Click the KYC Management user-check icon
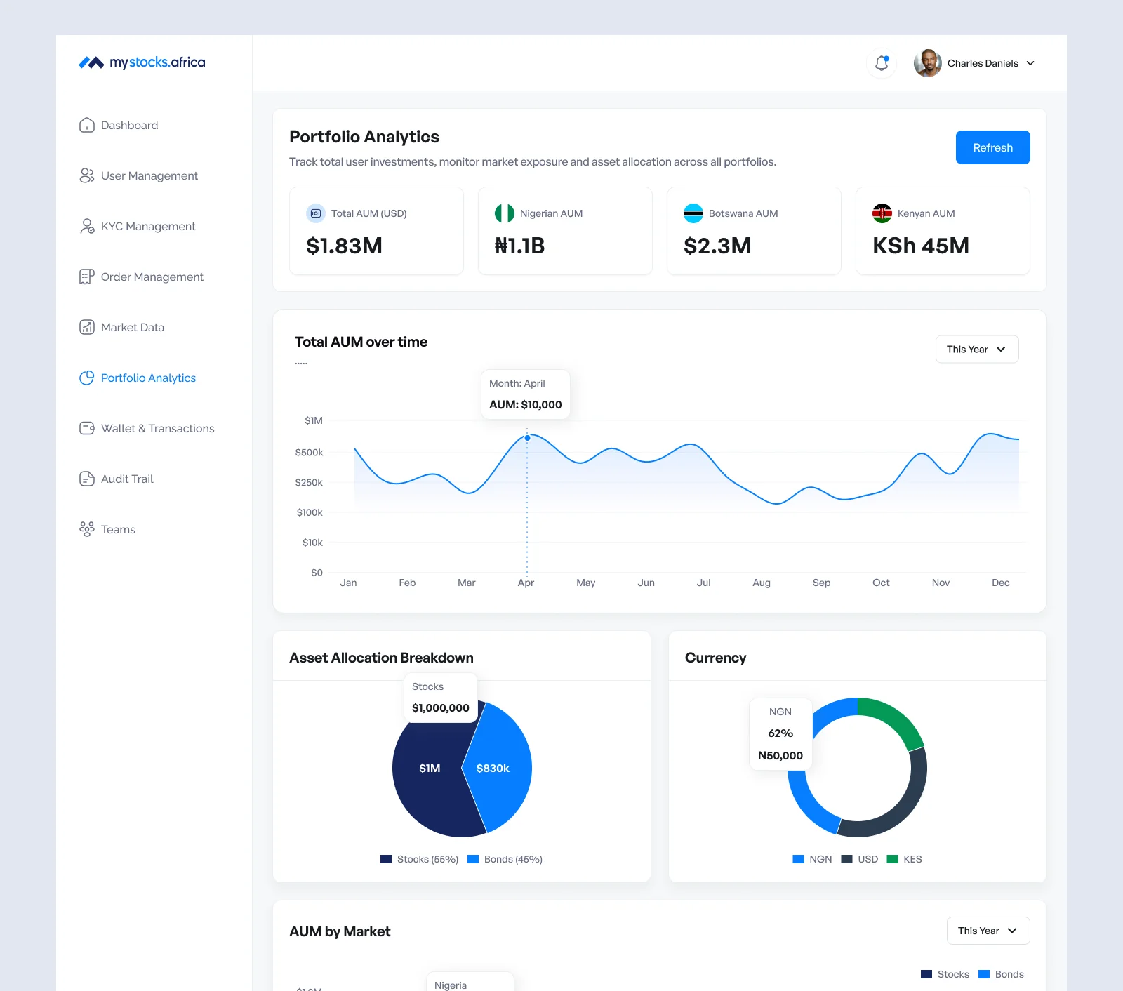 [x=87, y=226]
